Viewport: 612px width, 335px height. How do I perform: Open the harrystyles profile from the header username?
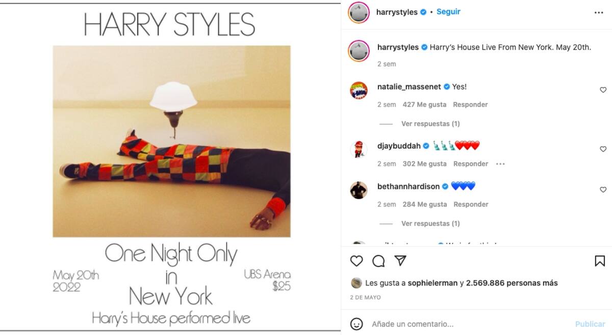tap(397, 12)
